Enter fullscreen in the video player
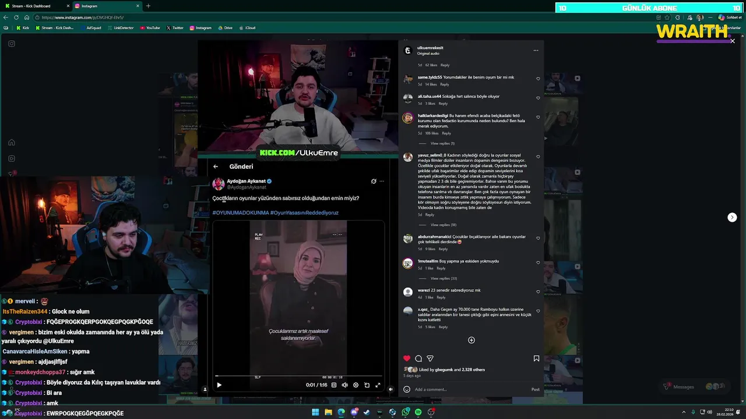 tap(378, 385)
